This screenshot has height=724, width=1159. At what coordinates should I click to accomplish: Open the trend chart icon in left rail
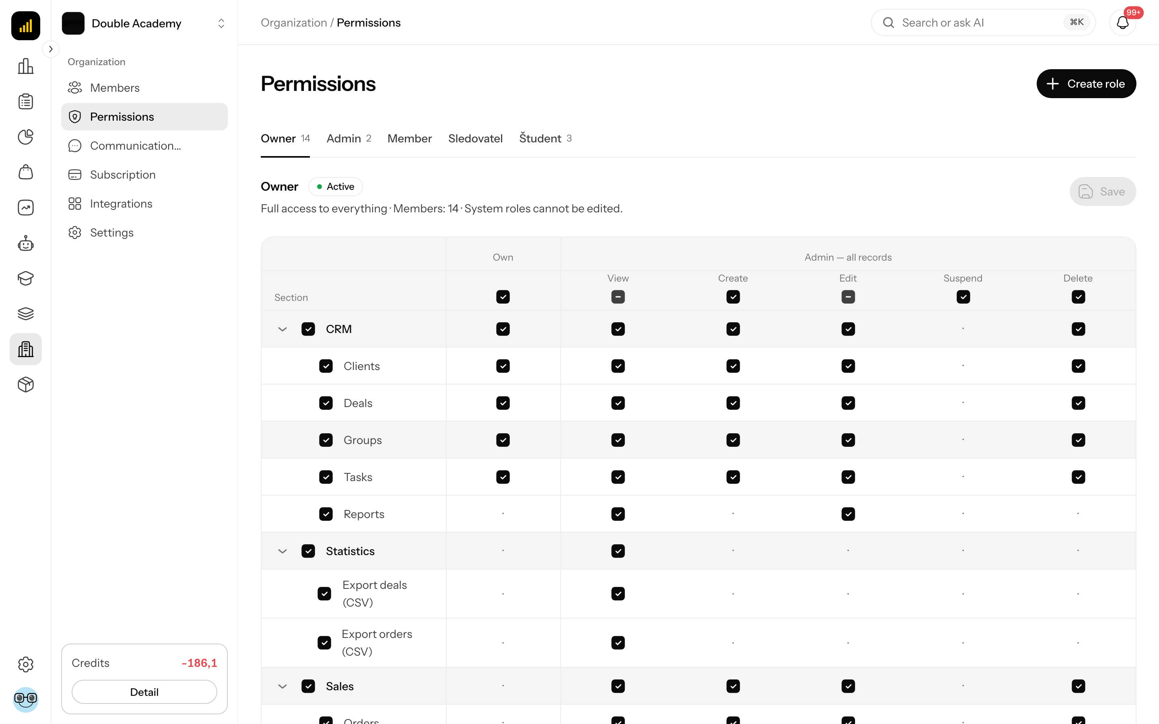coord(25,207)
